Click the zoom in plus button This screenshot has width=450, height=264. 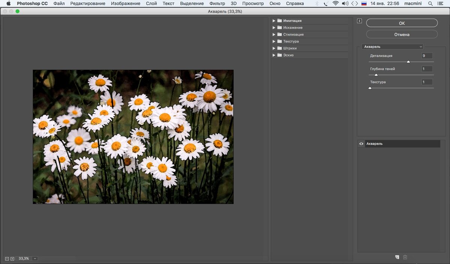pos(12,258)
